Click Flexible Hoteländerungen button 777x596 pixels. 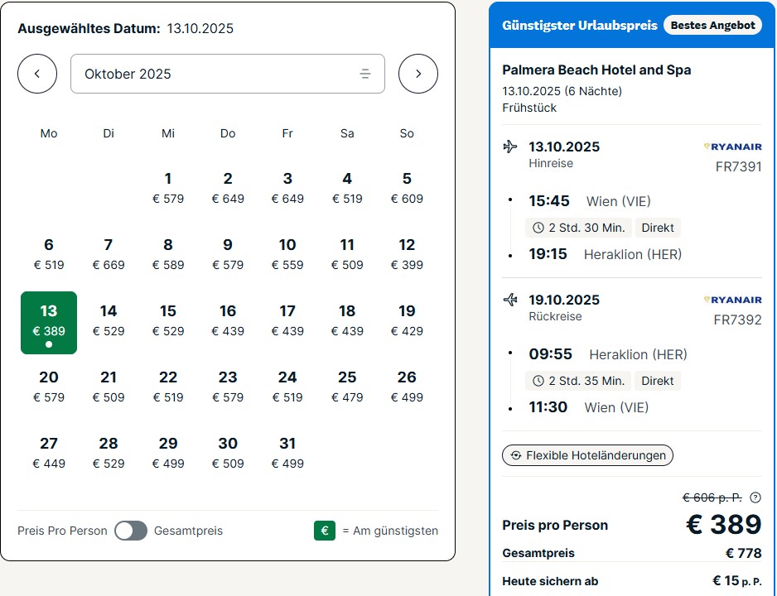[x=588, y=455]
